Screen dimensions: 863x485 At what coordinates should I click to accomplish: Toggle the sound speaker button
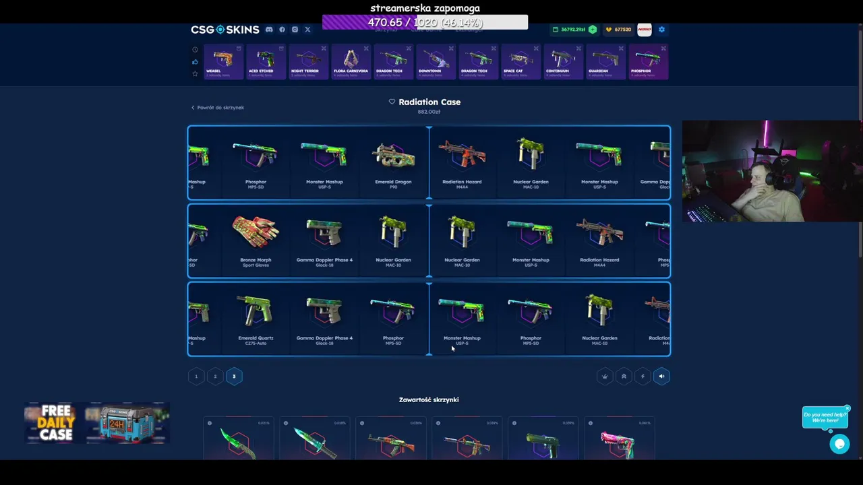661,377
